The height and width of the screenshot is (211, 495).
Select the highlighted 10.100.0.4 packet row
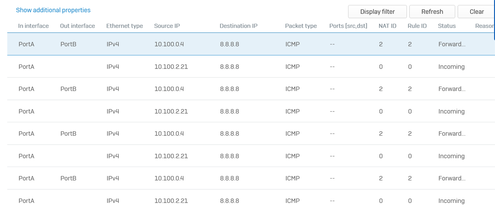coord(169,44)
